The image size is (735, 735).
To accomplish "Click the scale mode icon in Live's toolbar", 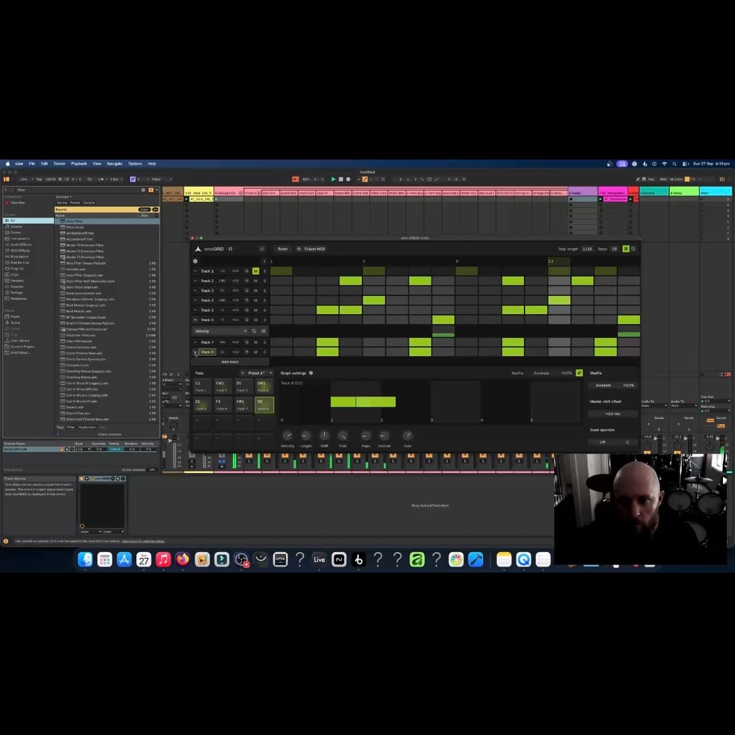I will 133,179.
